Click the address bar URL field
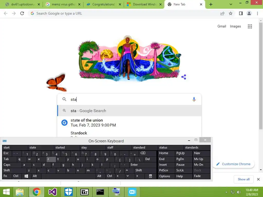 124,13
